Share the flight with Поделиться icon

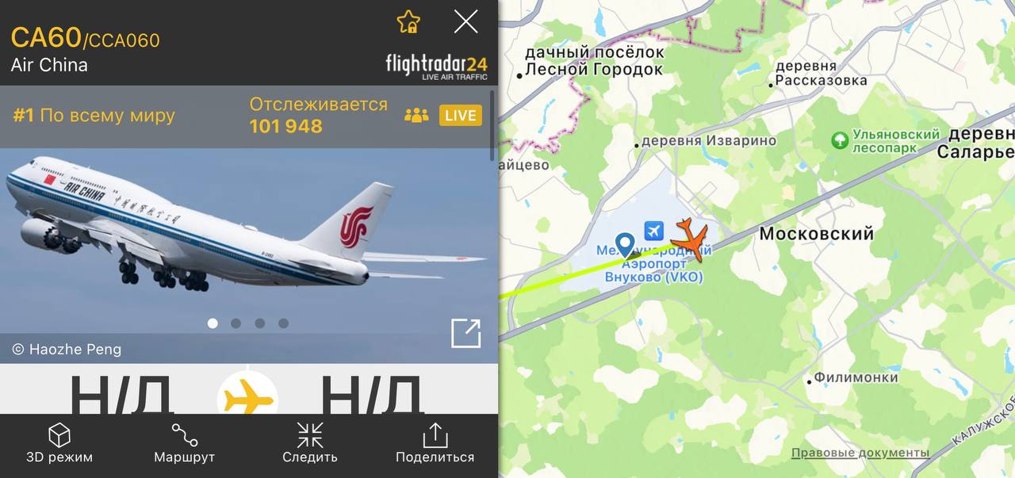click(x=435, y=443)
